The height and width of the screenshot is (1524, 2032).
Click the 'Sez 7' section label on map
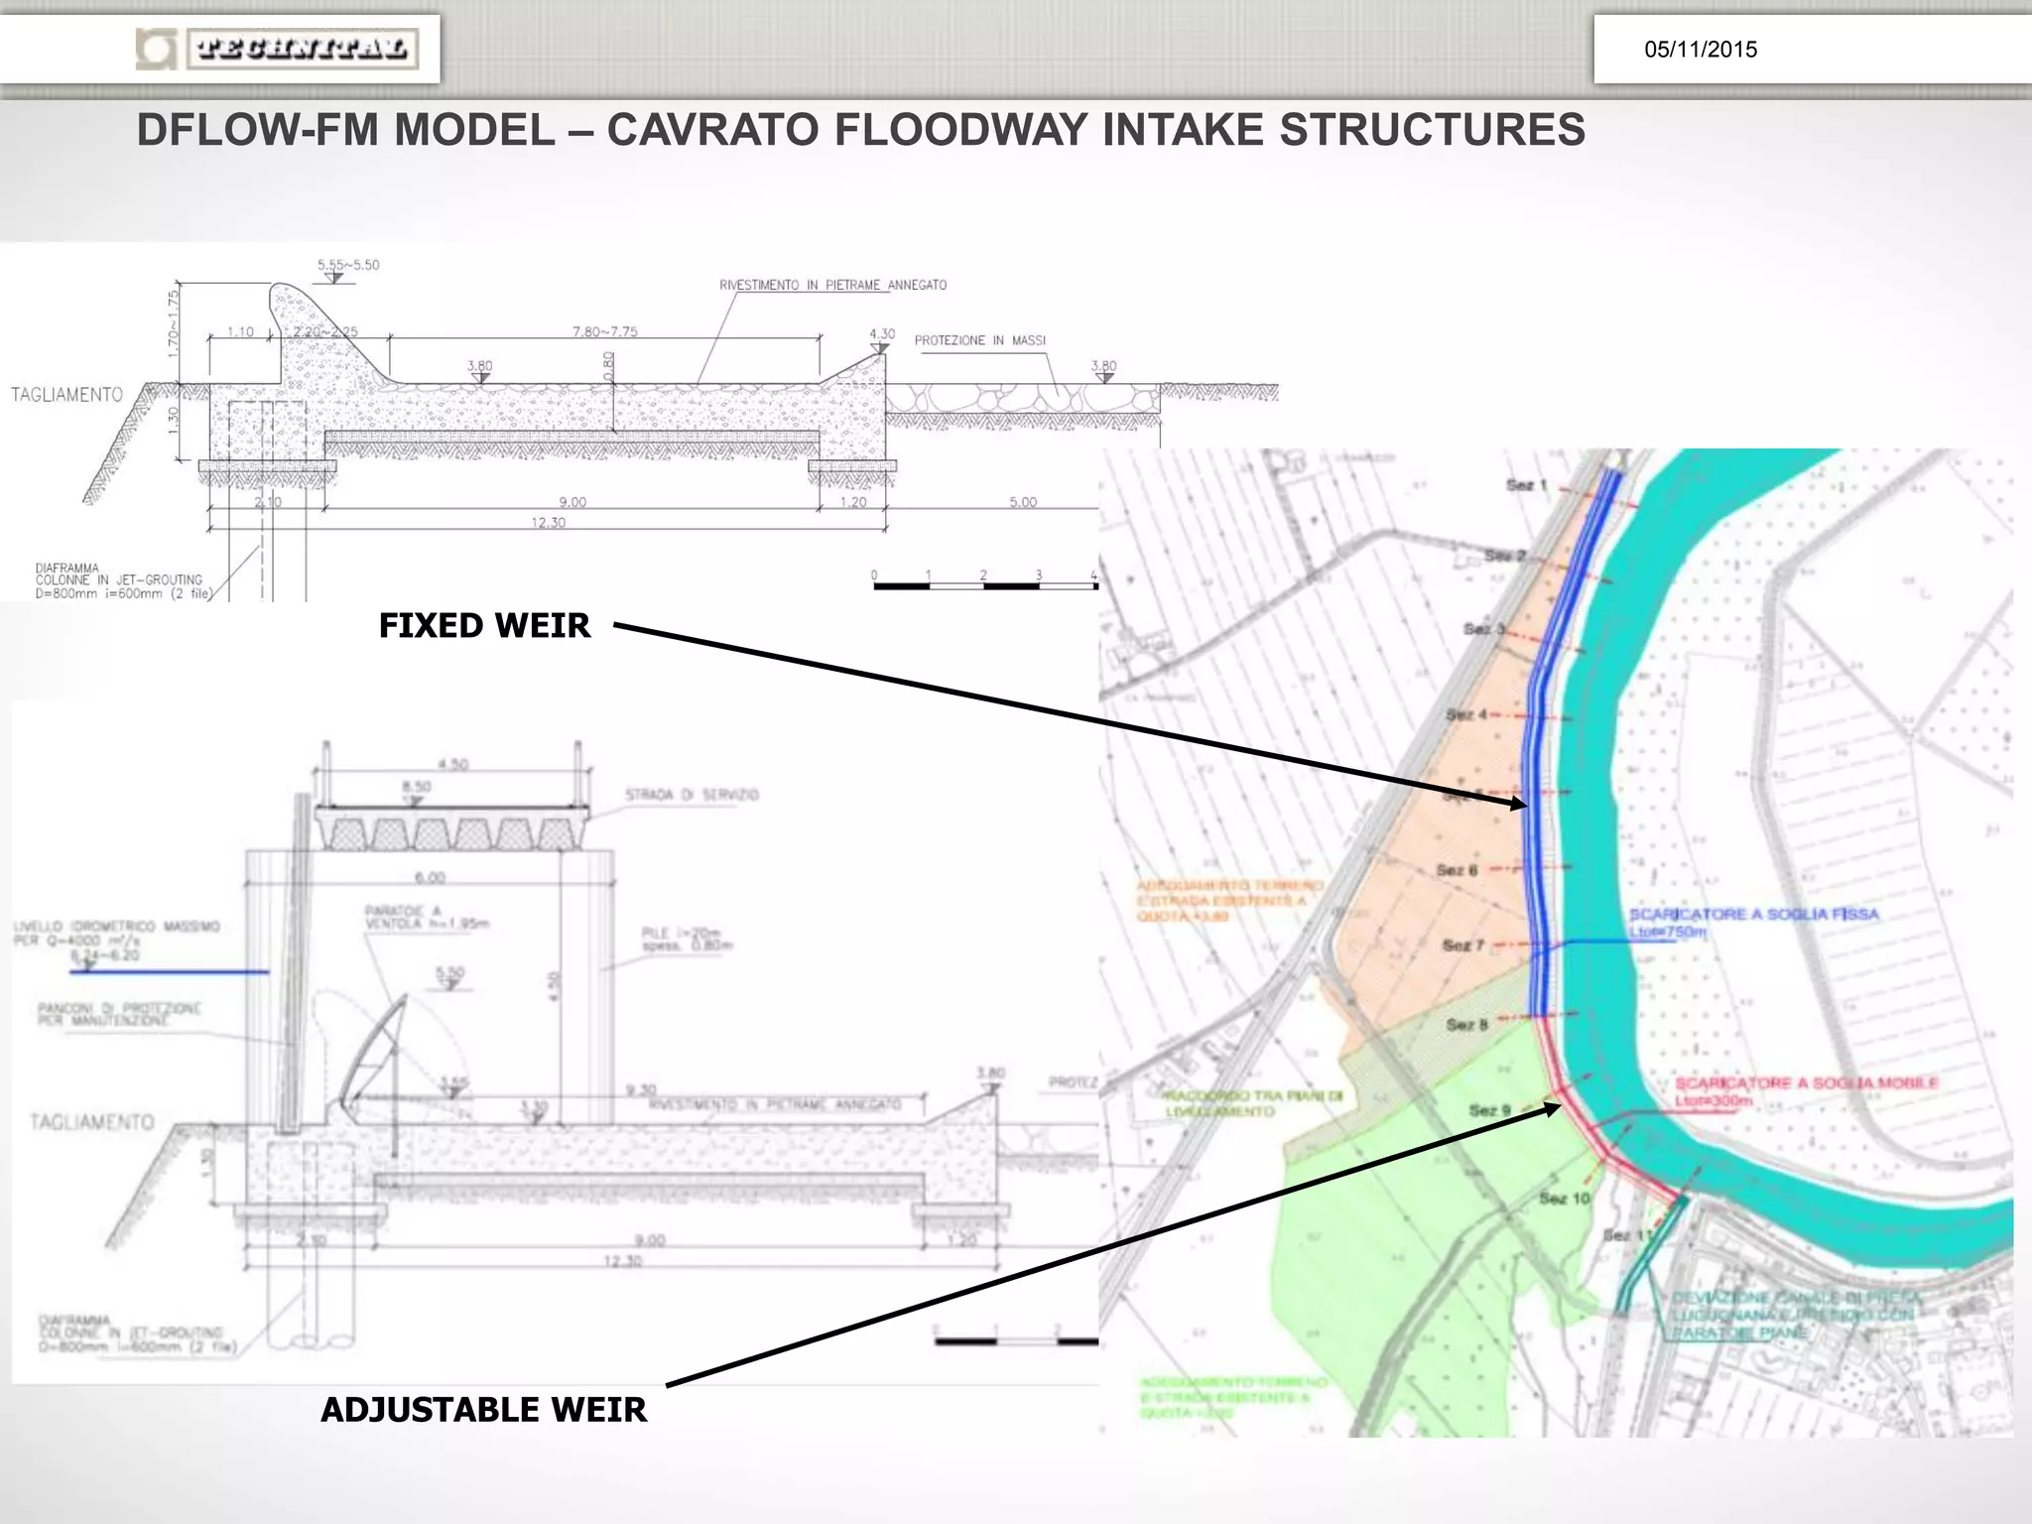tap(1463, 945)
